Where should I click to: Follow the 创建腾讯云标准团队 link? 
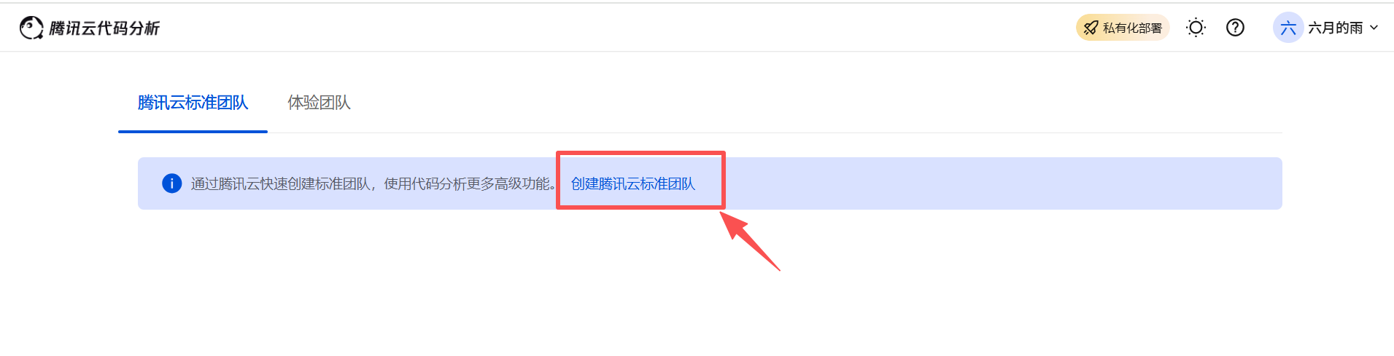(x=632, y=183)
